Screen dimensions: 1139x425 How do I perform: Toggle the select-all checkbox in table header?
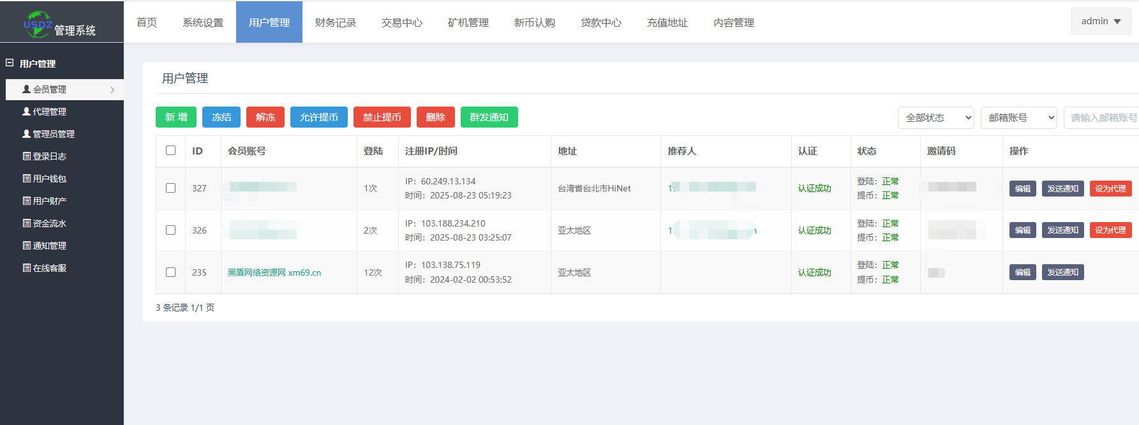click(170, 151)
